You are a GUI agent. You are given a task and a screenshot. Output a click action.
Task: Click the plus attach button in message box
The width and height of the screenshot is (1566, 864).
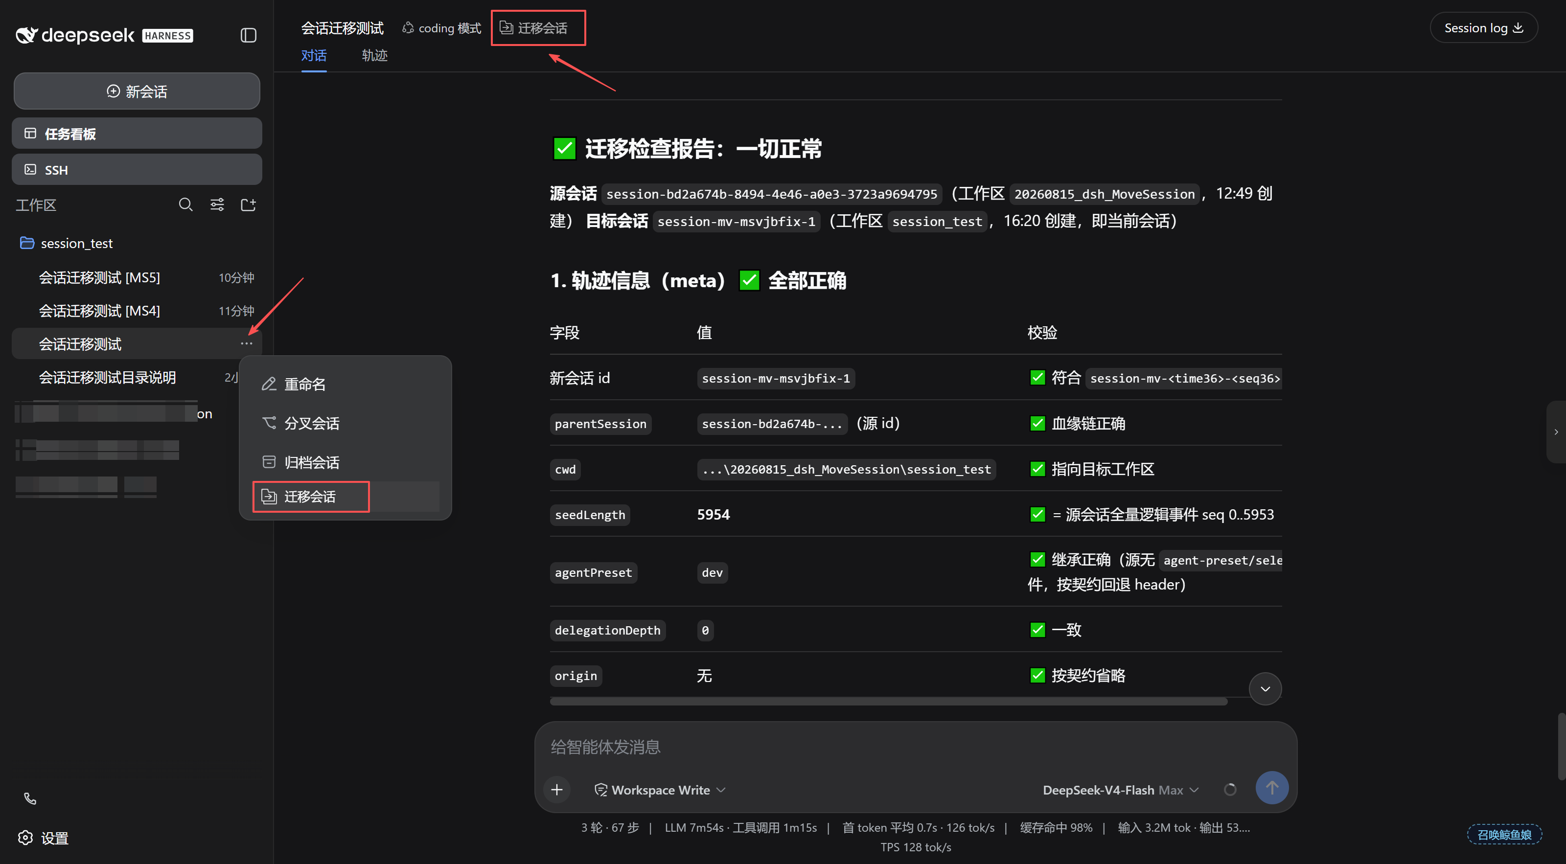pos(557,789)
